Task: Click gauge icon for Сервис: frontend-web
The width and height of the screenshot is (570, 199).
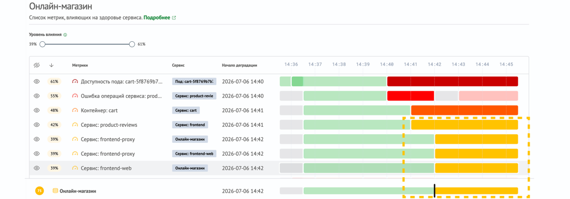Action: 75,168
